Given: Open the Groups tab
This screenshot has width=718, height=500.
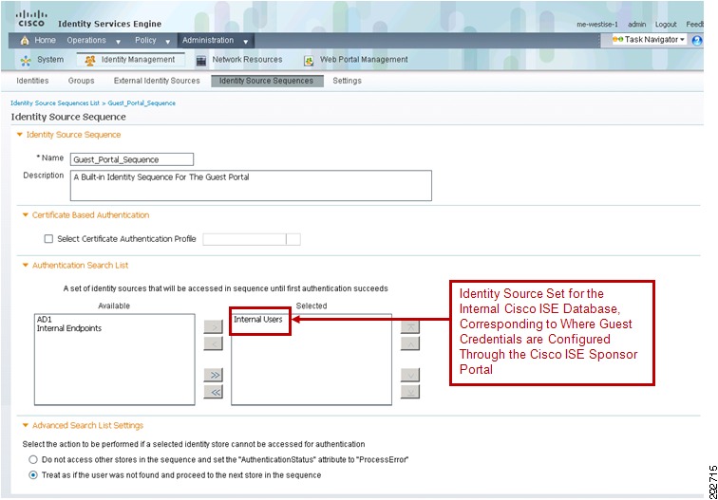Looking at the screenshot, I should (81, 81).
